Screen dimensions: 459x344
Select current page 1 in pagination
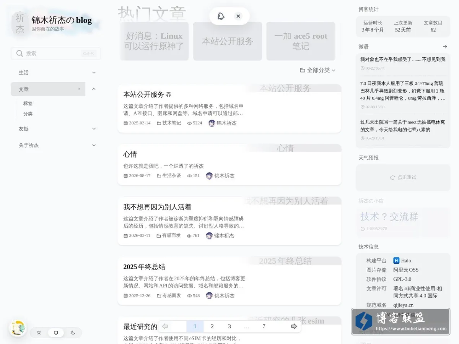(x=195, y=326)
